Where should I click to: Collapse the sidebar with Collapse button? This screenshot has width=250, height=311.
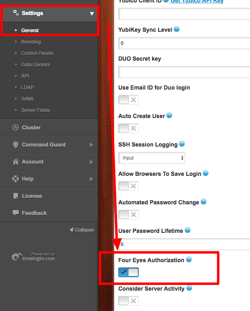82,230
